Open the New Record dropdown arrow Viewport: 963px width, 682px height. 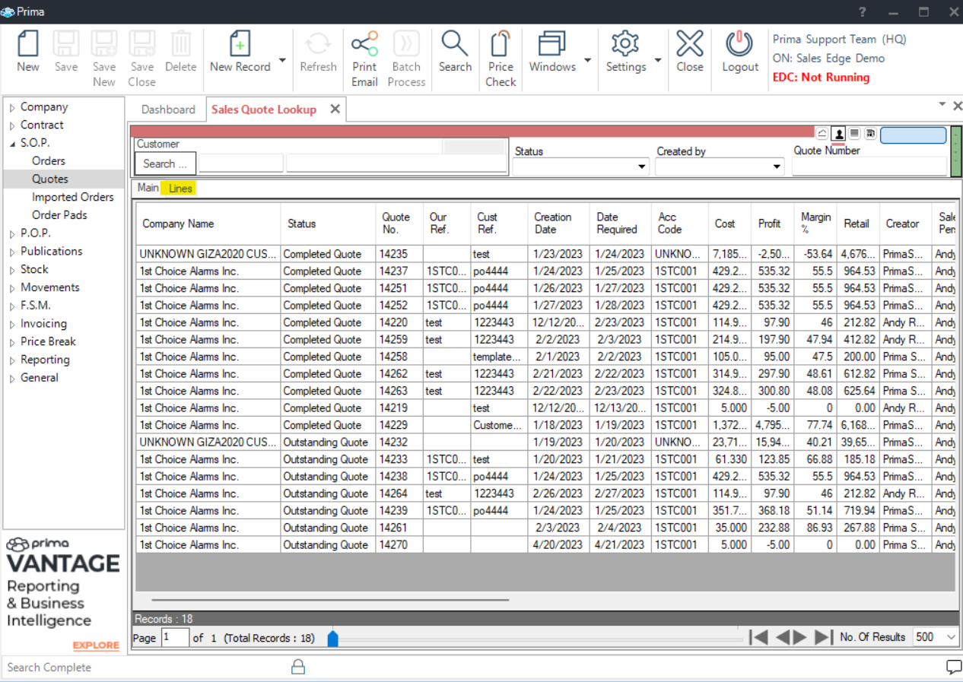[282, 60]
